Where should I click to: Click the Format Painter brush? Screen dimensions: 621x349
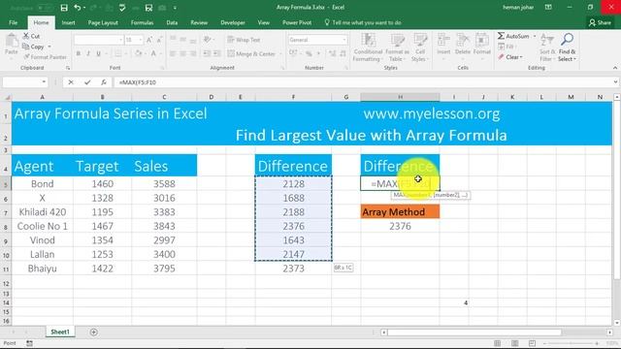(45, 57)
